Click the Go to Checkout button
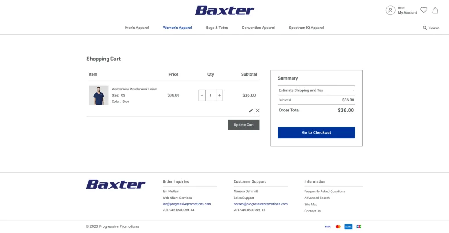The width and height of the screenshot is (449, 233). (316, 132)
